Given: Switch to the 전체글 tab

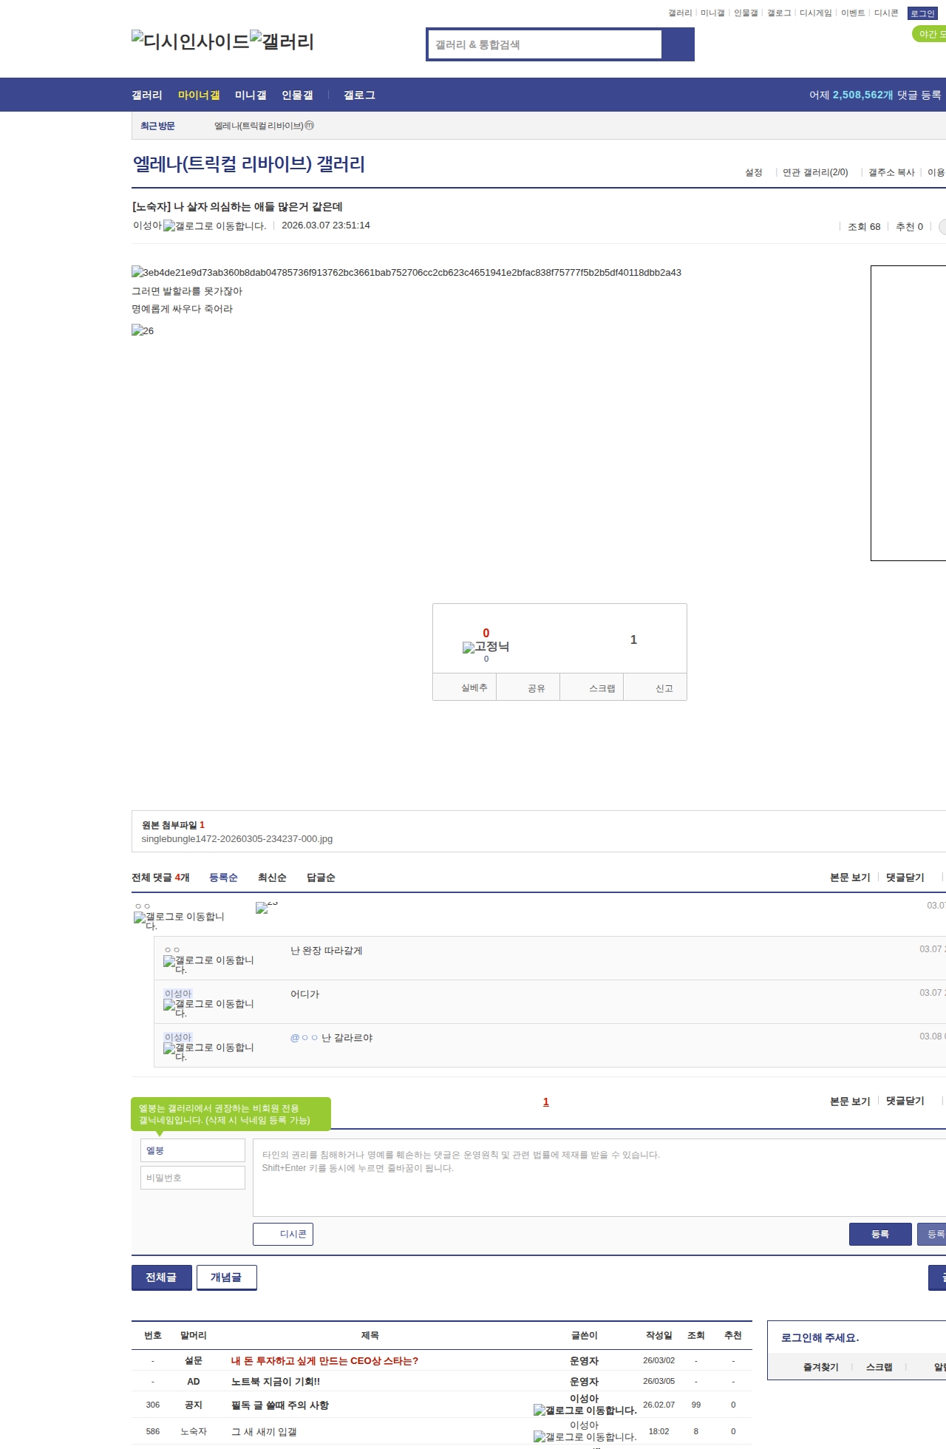Looking at the screenshot, I should (x=162, y=1277).
